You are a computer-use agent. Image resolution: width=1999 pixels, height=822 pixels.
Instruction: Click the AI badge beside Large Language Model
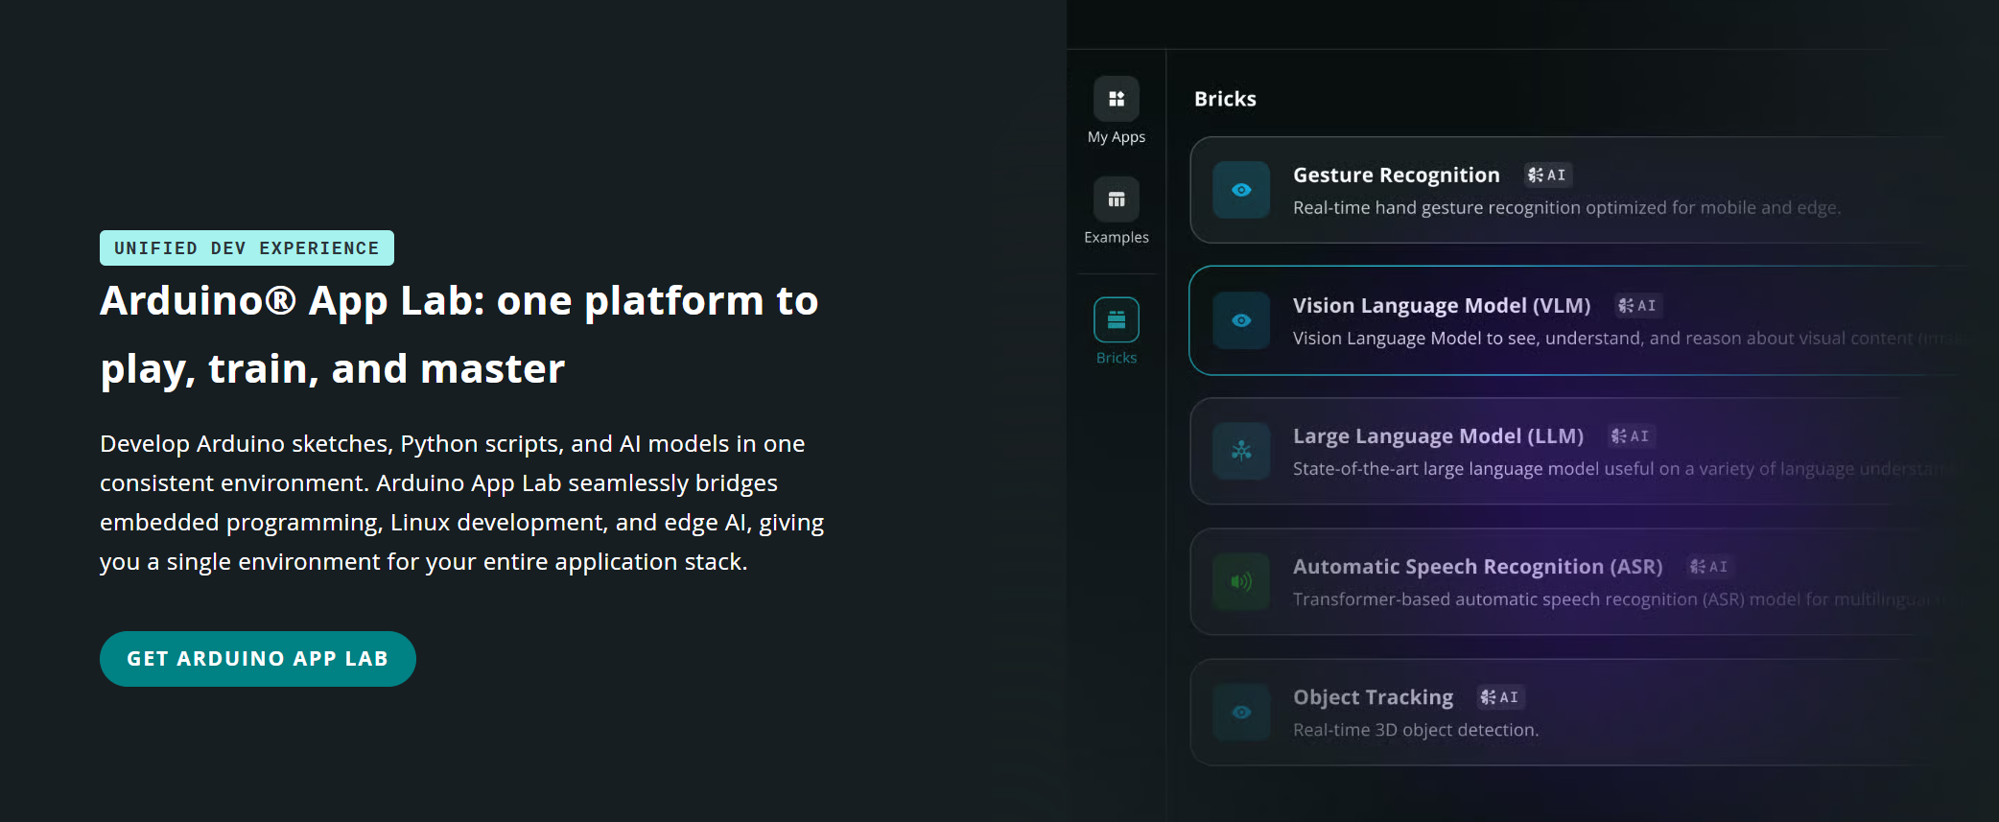click(x=1631, y=435)
